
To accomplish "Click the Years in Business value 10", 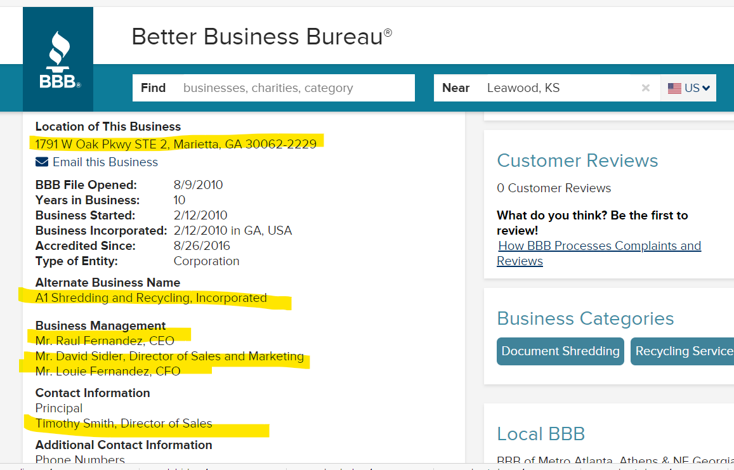I will coord(180,200).
